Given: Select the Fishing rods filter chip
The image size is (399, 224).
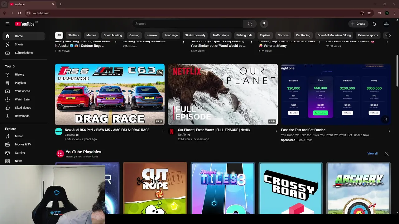Looking at the screenshot, I should tap(244, 35).
